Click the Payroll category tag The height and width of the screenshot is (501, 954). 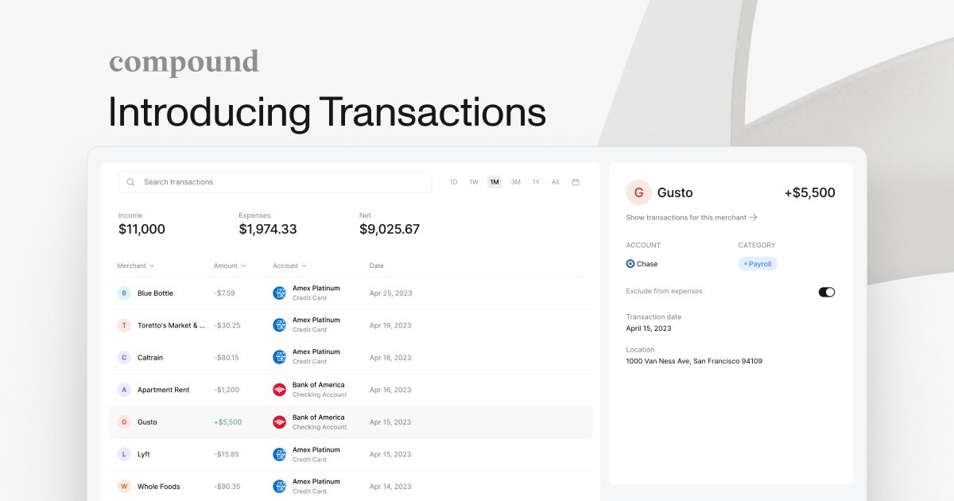pos(757,263)
